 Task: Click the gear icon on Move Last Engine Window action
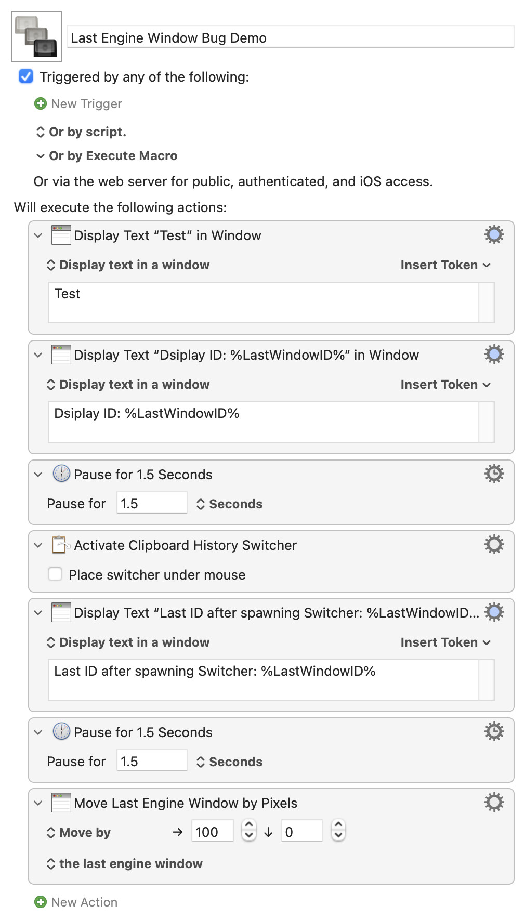point(494,803)
